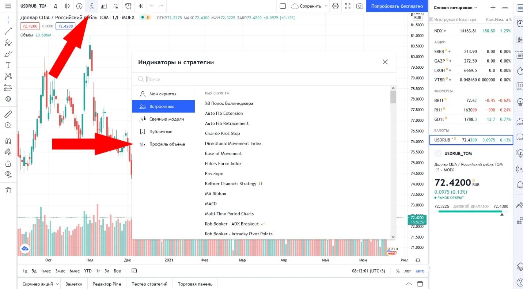Click Попробовать бесплатно button
The image size is (523, 289).
397,6
